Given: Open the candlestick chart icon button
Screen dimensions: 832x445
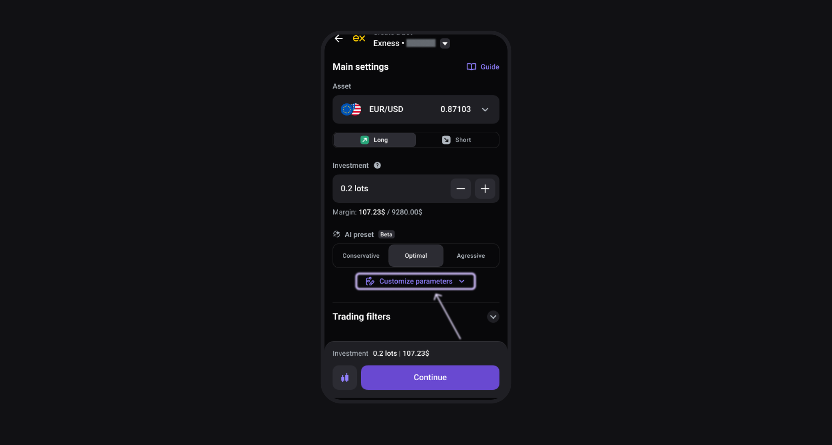Looking at the screenshot, I should pos(345,378).
